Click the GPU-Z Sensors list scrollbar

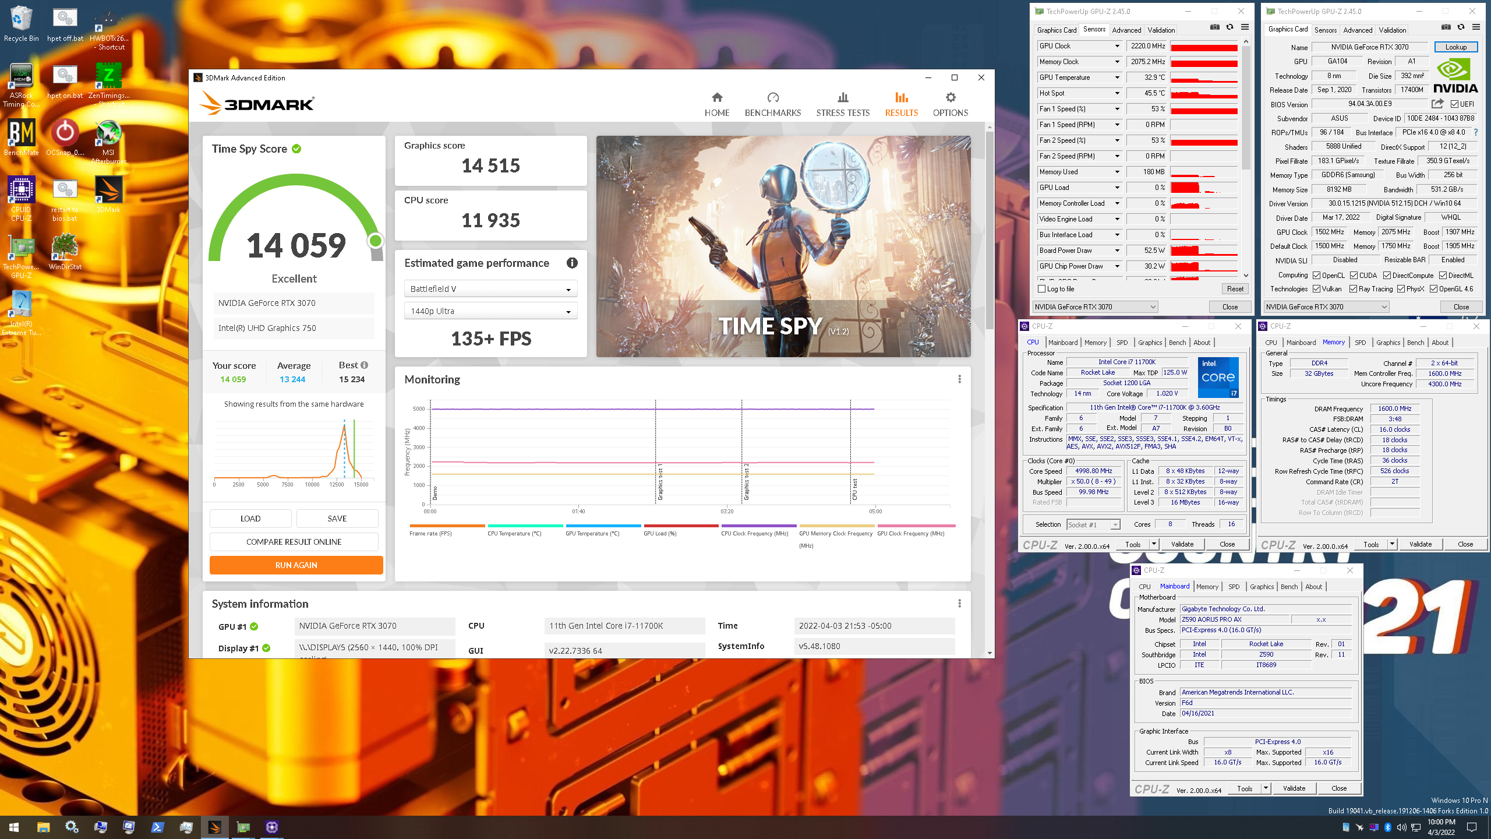[1246, 108]
